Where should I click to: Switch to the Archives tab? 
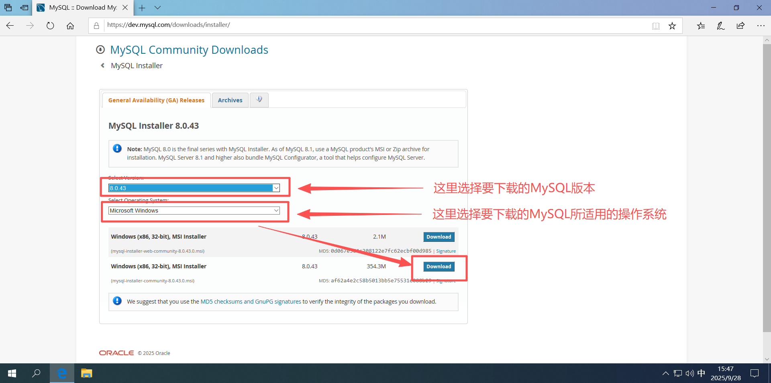coord(230,100)
